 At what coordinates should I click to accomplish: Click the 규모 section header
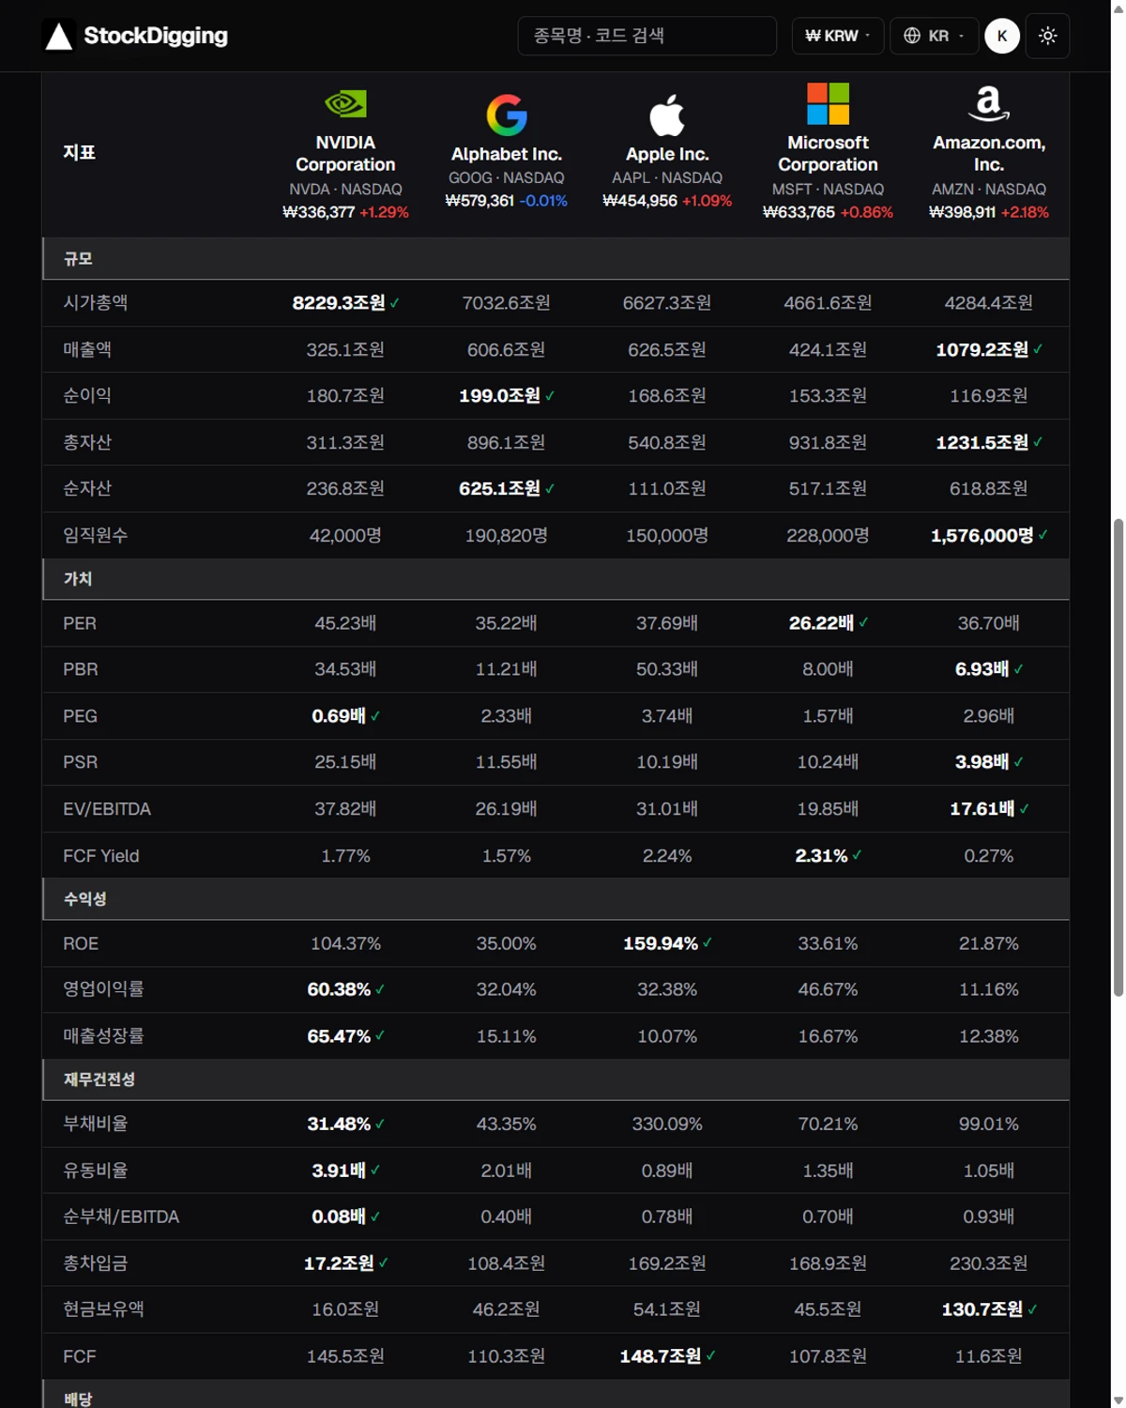tap(555, 258)
